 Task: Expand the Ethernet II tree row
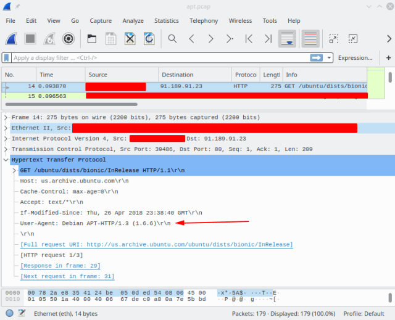(x=6, y=128)
